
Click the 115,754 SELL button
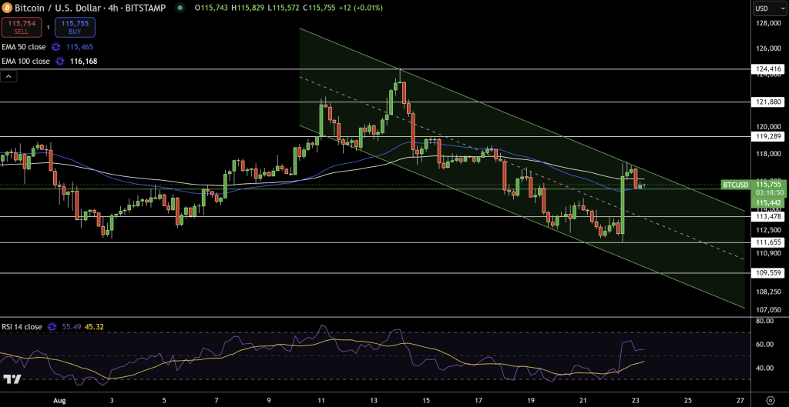pos(21,27)
